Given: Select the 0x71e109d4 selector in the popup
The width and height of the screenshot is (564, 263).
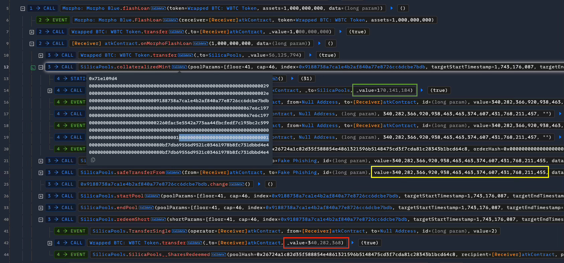Looking at the screenshot, I should [103, 79].
